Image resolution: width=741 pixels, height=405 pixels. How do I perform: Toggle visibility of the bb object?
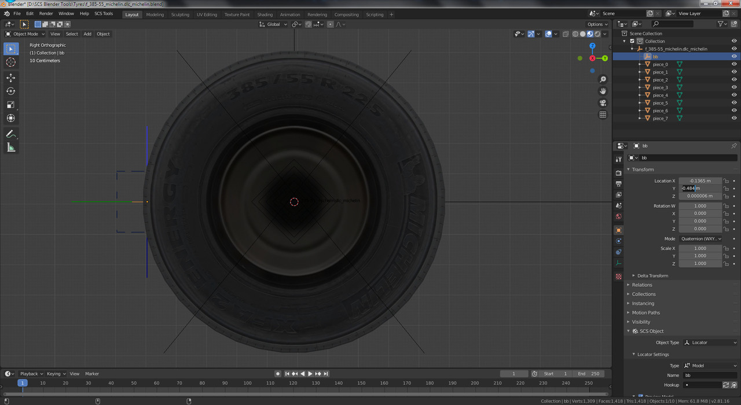pos(734,57)
